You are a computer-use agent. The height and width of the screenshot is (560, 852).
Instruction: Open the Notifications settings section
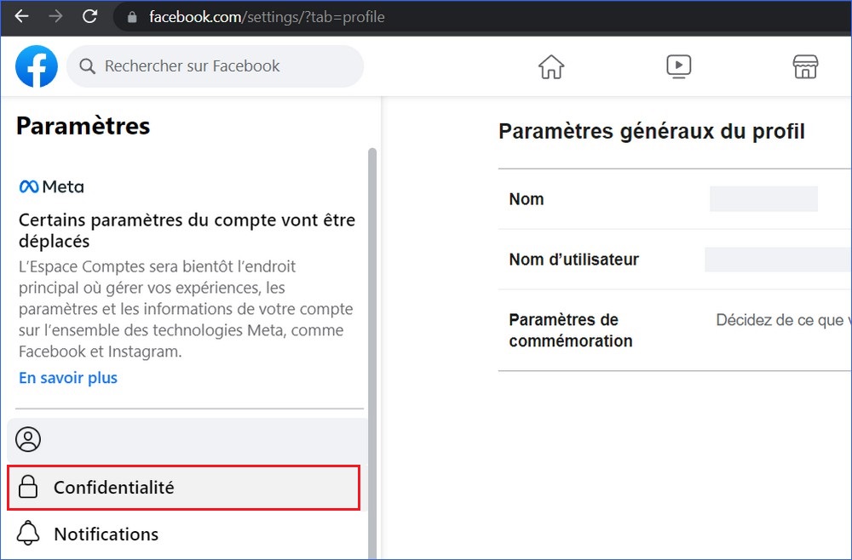pyautogui.click(x=106, y=534)
